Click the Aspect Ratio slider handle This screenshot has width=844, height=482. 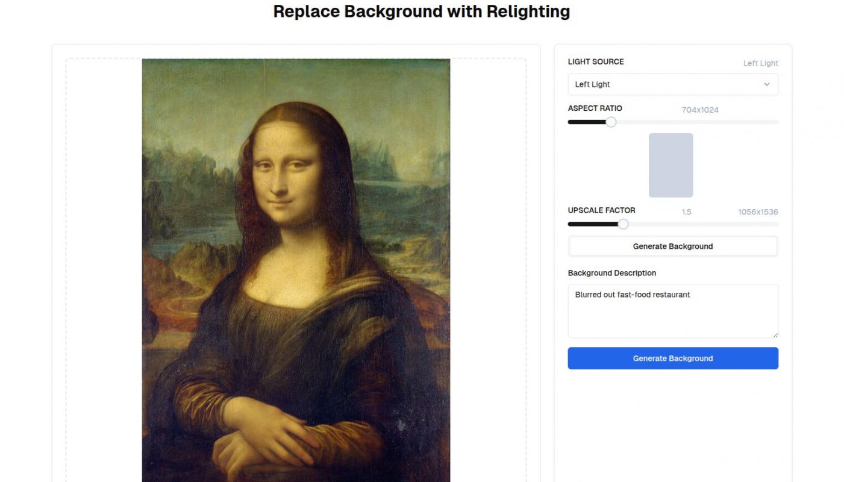tap(611, 122)
